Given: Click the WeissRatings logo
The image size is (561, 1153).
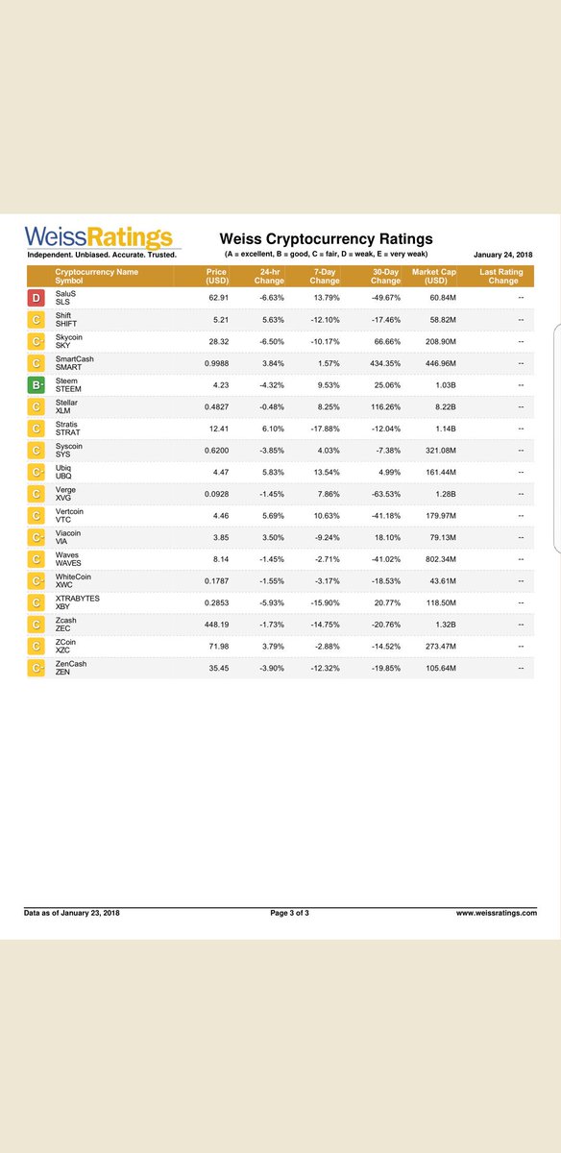Looking at the screenshot, I should (98, 237).
